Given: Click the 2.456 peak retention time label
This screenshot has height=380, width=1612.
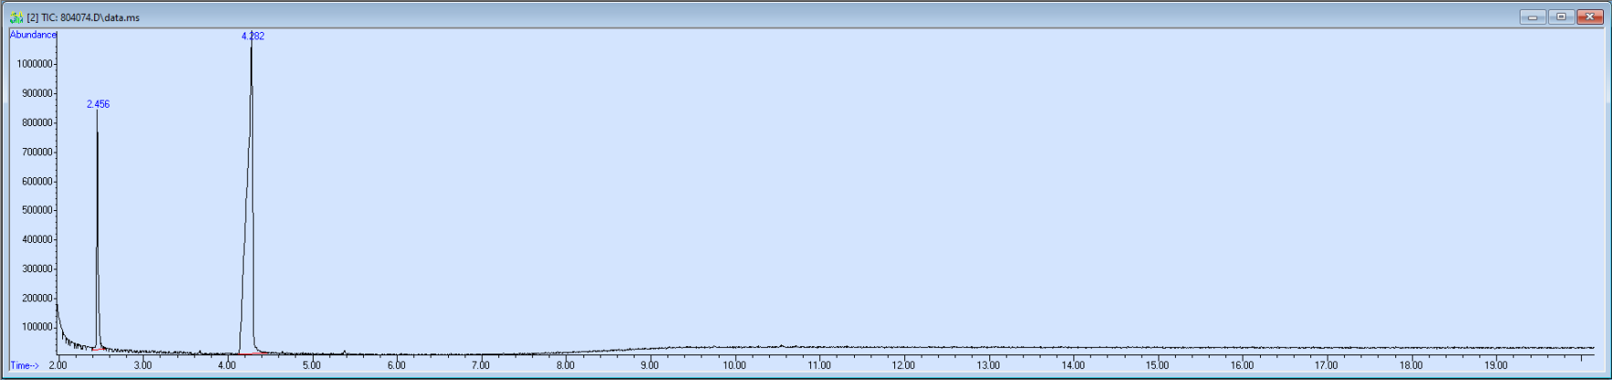Looking at the screenshot, I should [x=98, y=104].
